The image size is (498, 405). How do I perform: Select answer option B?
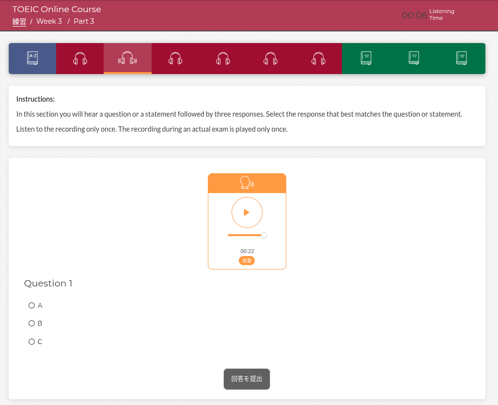tap(32, 323)
